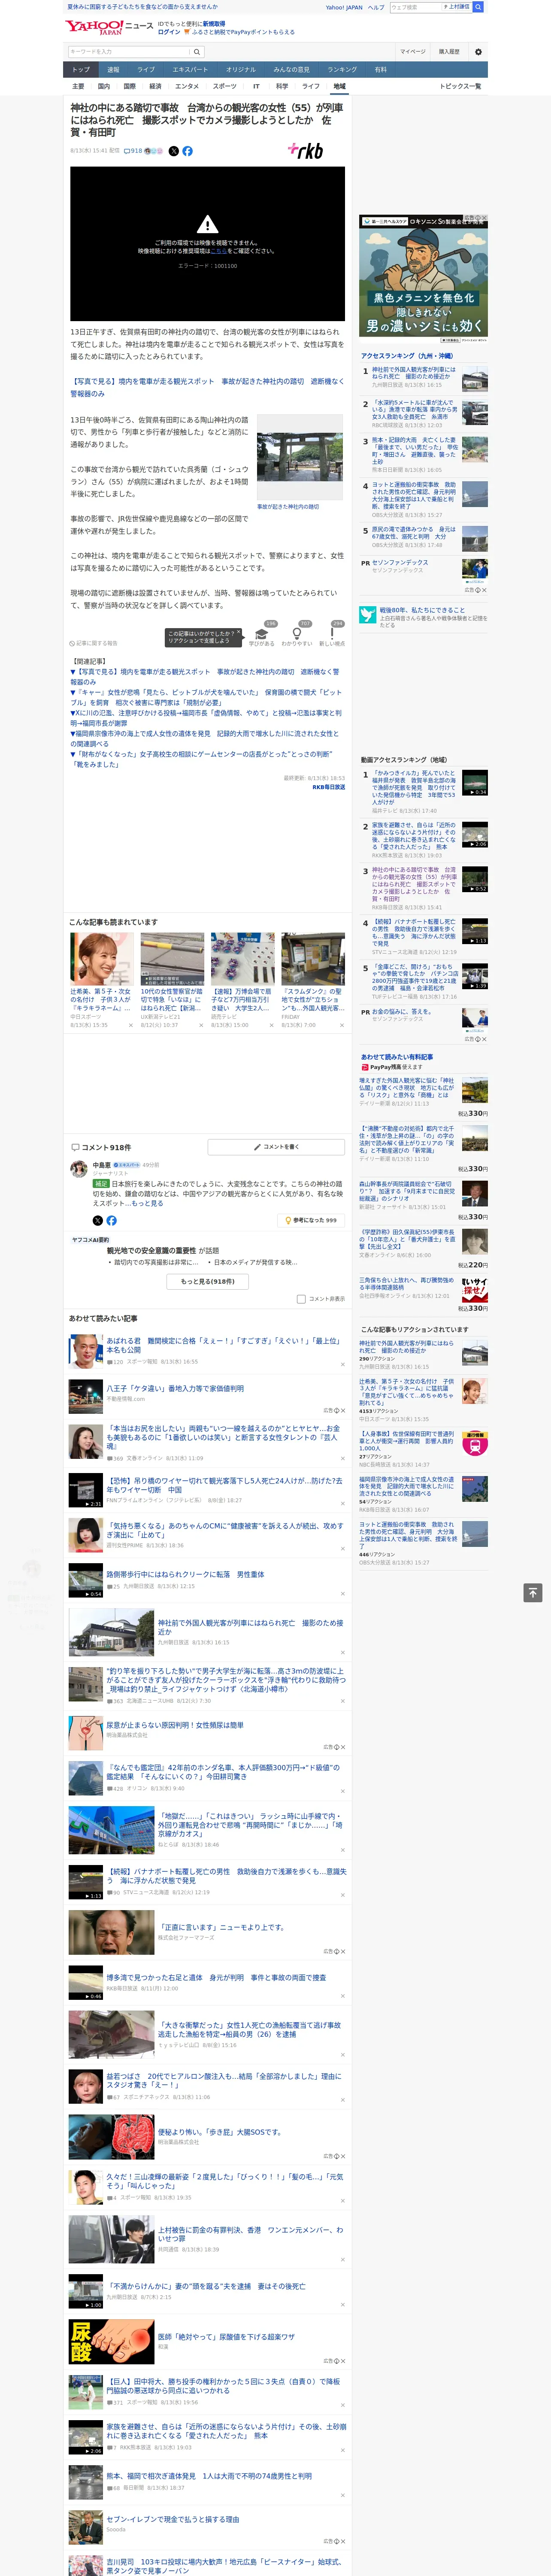Open settings via the gear icon
This screenshot has width=551, height=2576.
[478, 51]
